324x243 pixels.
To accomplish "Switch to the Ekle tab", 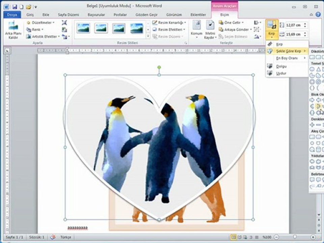I will click(46, 15).
